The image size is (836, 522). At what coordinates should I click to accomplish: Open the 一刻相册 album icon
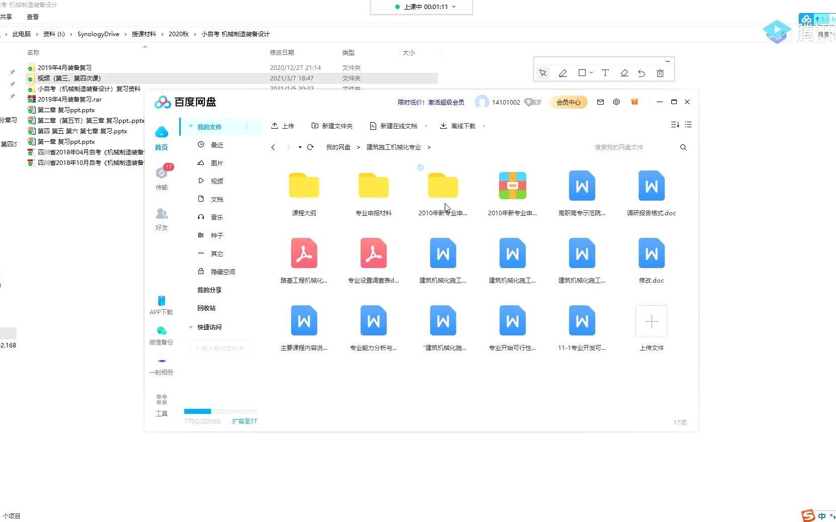[x=162, y=361]
